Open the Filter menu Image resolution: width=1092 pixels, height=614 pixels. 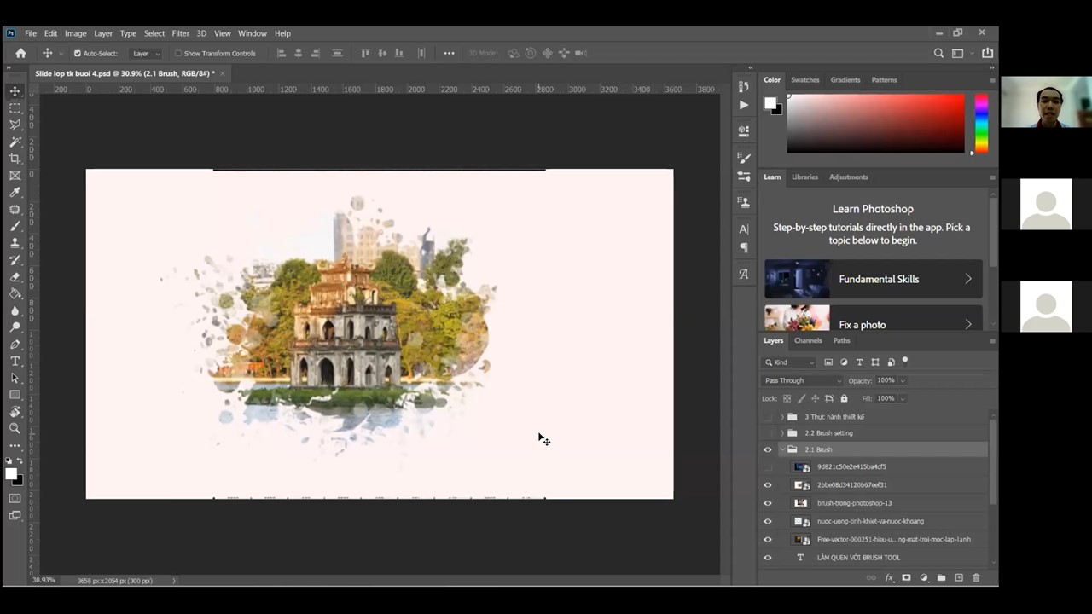pyautogui.click(x=180, y=33)
